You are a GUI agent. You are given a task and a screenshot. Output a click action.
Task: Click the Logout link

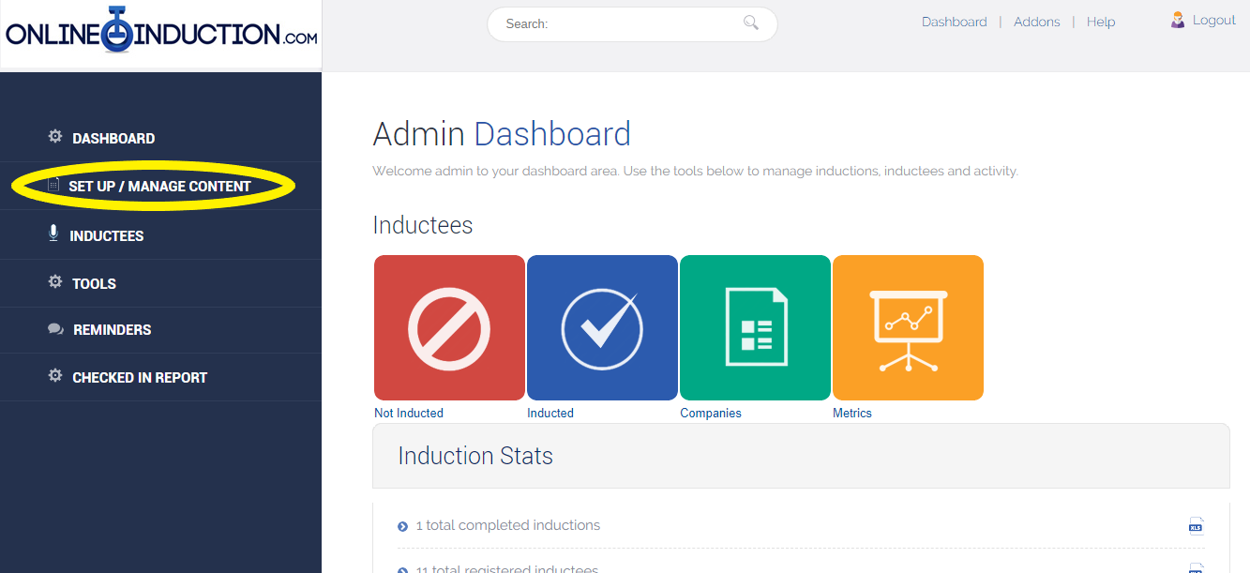coord(1213,21)
